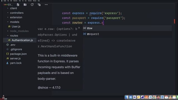Open Visual Studio Code from the Dock
The image size is (178, 100).
pos(150,97)
